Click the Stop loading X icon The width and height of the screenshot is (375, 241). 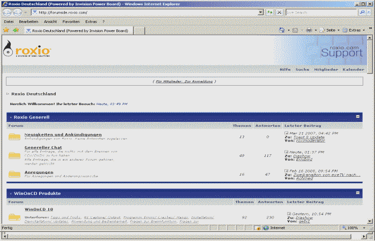click(x=279, y=12)
